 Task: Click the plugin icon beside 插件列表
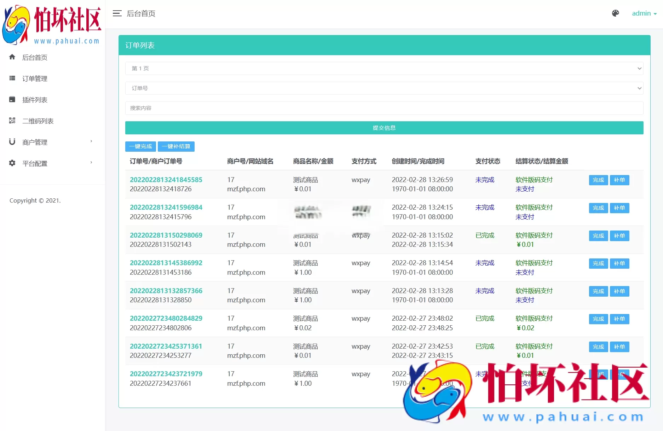tap(12, 99)
